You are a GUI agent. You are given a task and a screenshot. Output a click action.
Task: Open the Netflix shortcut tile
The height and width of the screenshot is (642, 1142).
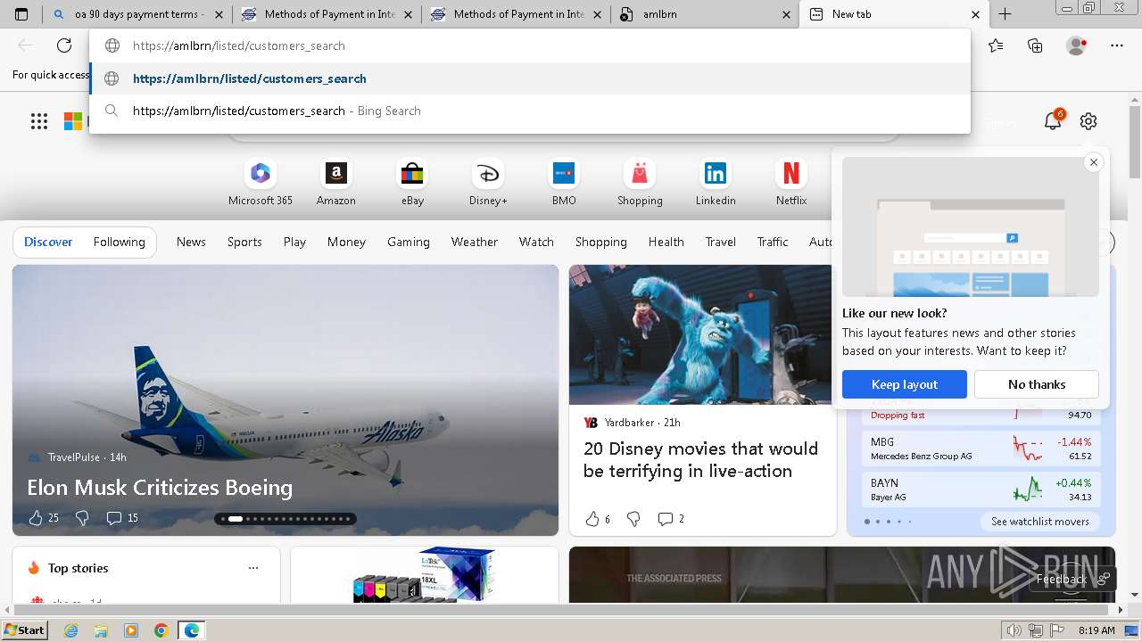[791, 183]
